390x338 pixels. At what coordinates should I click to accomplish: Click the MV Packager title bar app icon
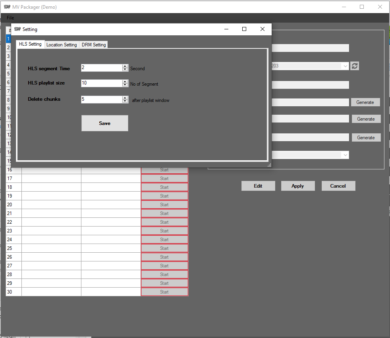7,7
